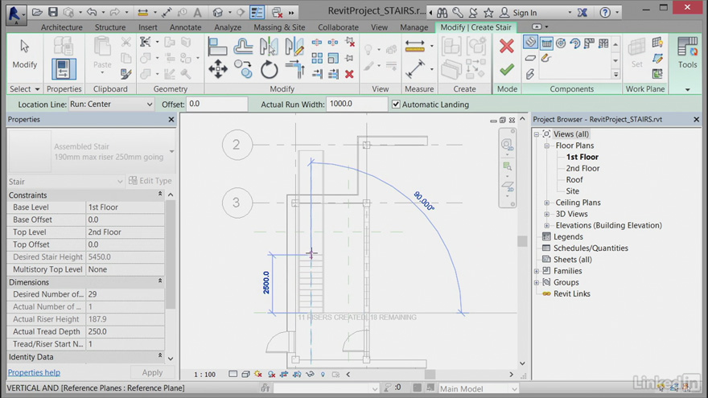Open the Massing & Site tab
Viewport: 708px width, 398px height.
pos(279,27)
